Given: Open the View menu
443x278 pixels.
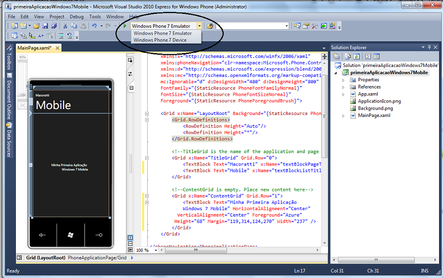Looking at the screenshot, I should [39, 17].
